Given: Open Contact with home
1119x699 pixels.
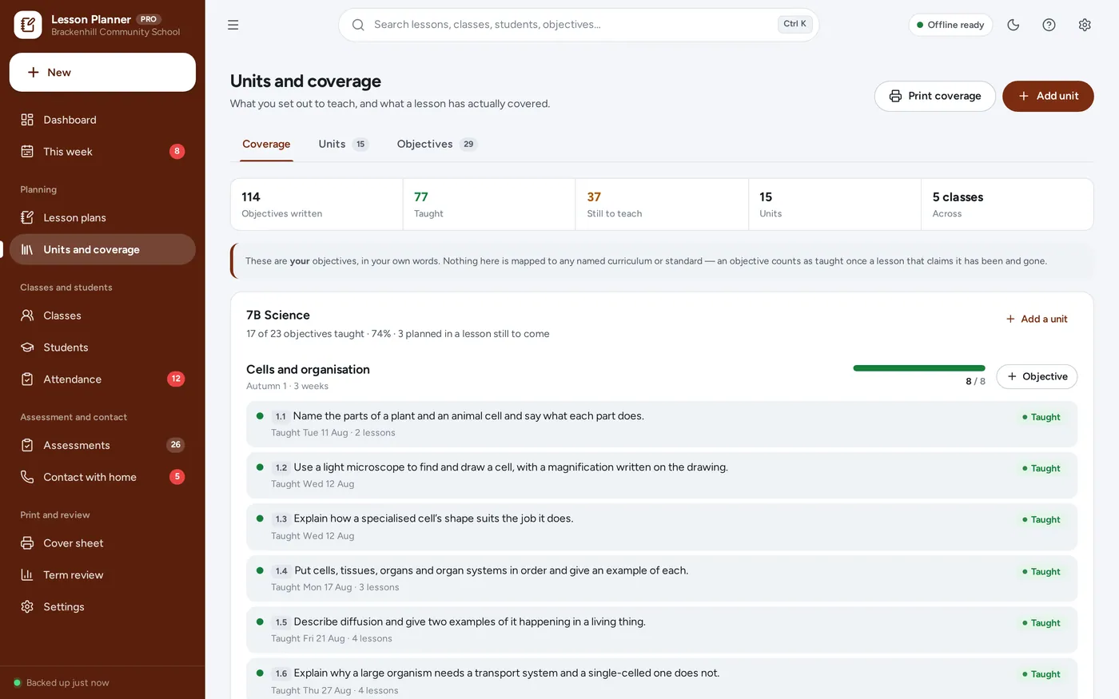Looking at the screenshot, I should (102, 477).
